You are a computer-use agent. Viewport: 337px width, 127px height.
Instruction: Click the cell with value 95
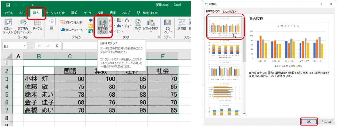pyautogui.click(x=132, y=110)
